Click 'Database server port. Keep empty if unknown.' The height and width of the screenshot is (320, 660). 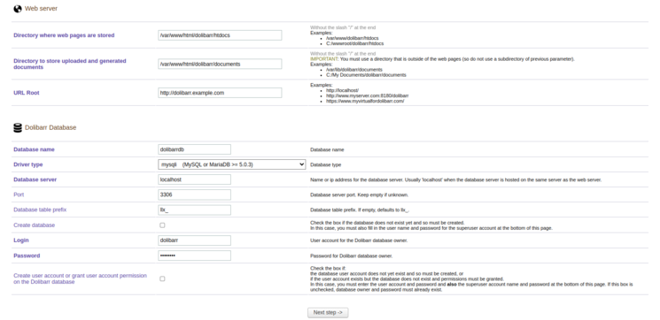360,194
